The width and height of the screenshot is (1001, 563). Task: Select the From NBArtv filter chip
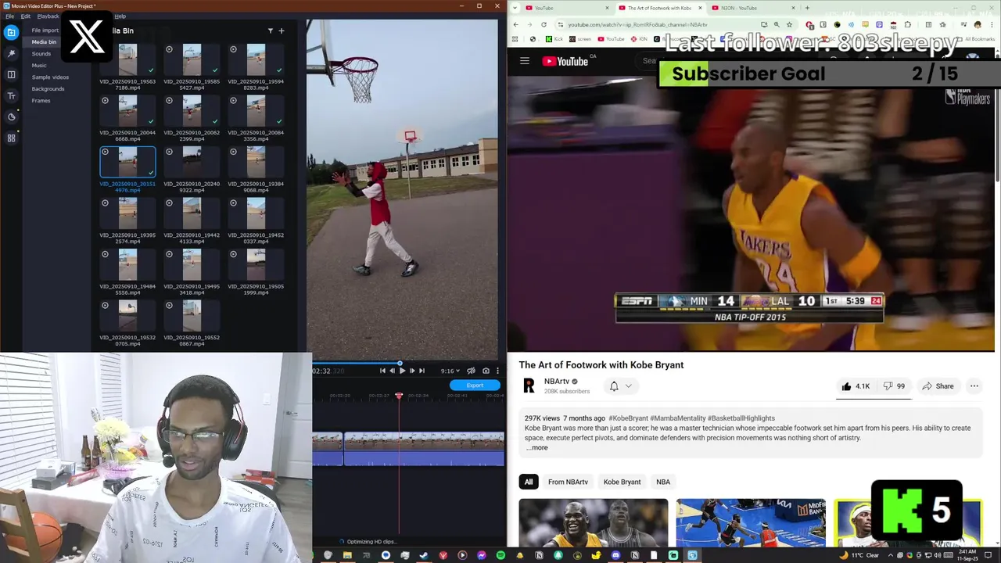click(568, 482)
